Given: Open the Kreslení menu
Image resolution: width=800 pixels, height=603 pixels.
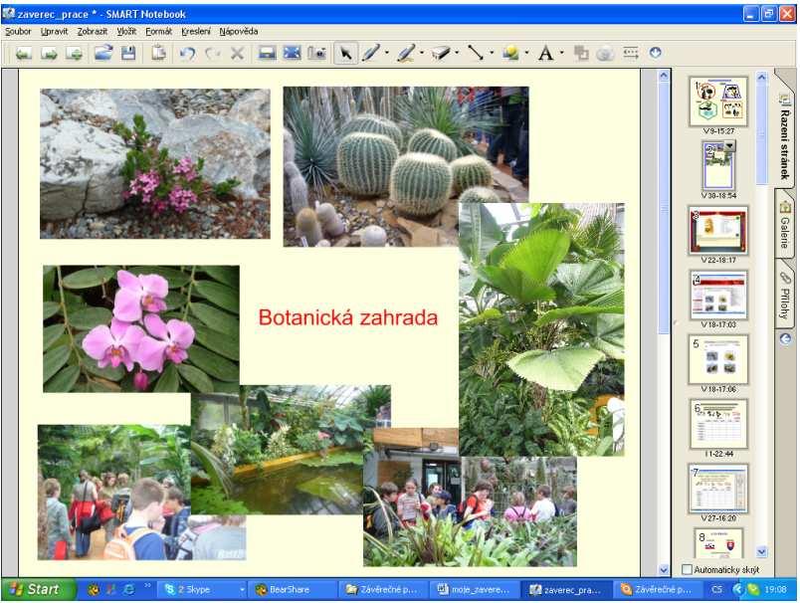Looking at the screenshot, I should [x=196, y=32].
